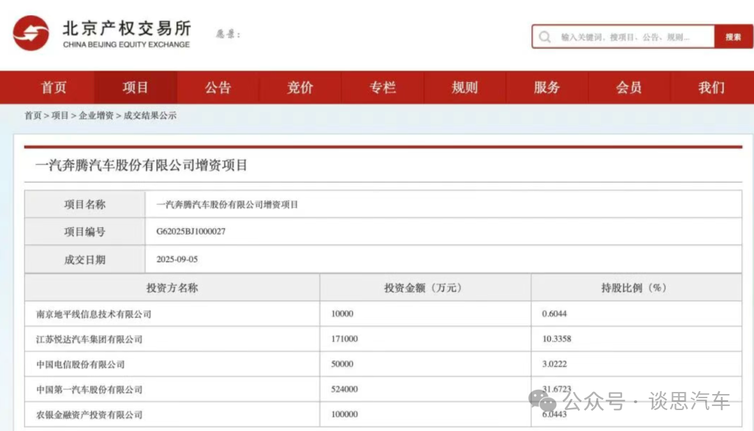
Task: Click the chat bubble icon in the watermark
Action: click(x=540, y=400)
